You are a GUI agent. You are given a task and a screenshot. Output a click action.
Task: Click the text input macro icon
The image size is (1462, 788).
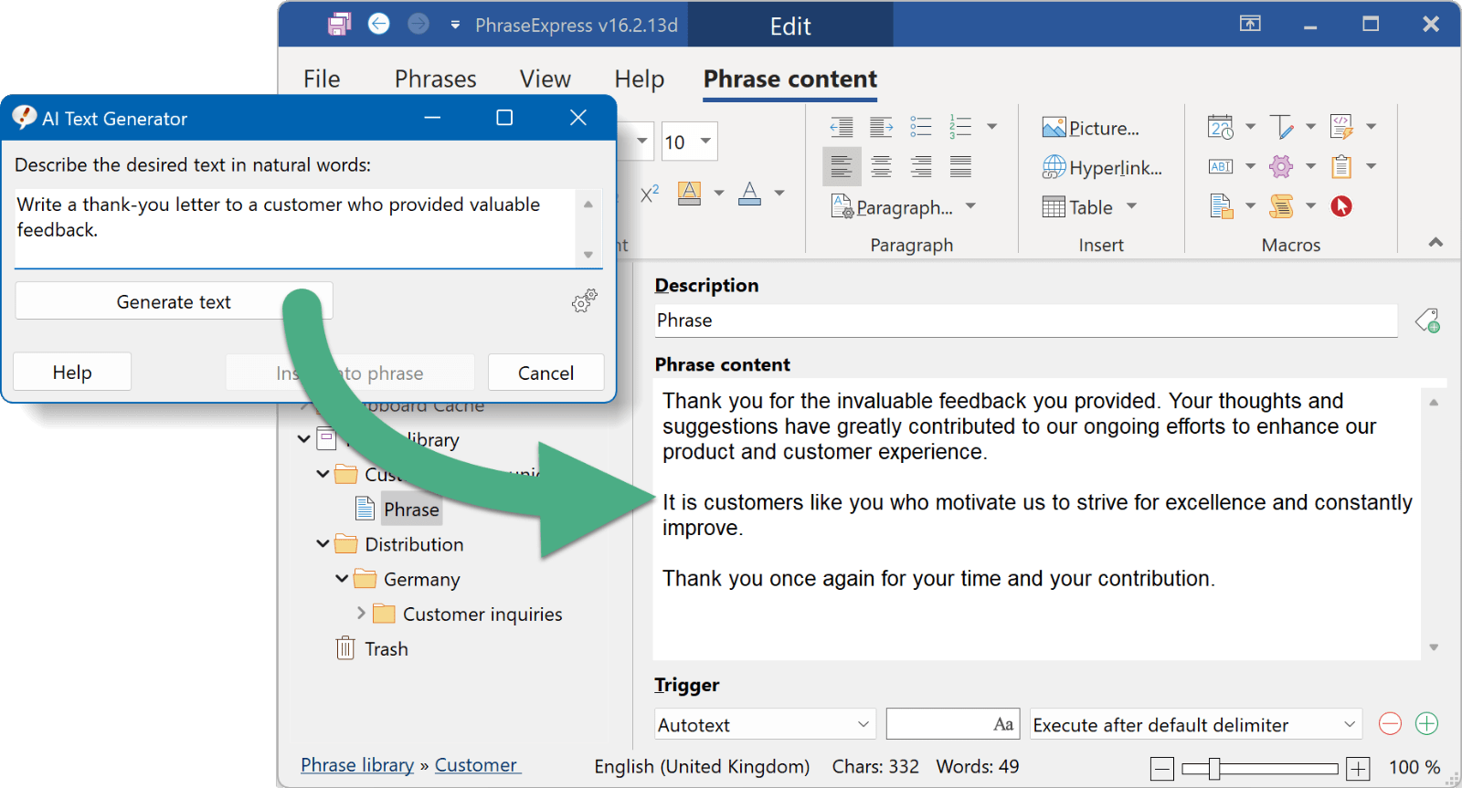[x=1281, y=127]
